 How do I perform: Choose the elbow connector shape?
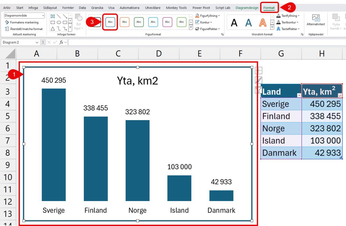(x=59, y=29)
